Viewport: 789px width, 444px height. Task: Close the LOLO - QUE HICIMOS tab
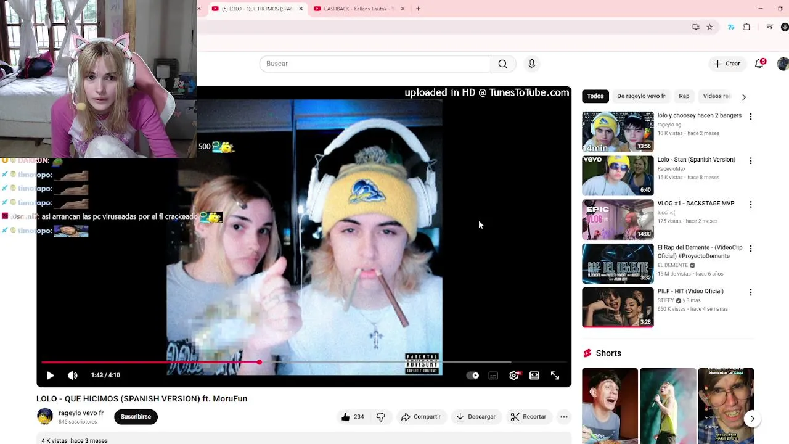point(301,9)
